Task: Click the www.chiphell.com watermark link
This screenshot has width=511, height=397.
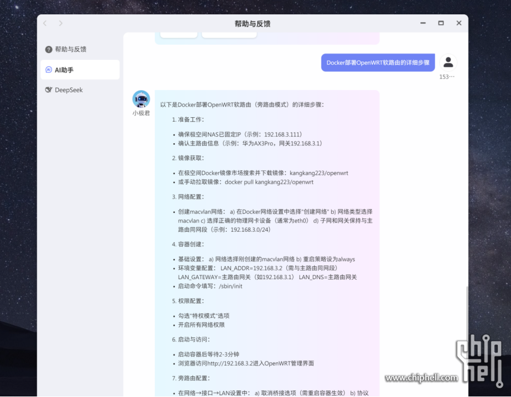Action: (421, 378)
